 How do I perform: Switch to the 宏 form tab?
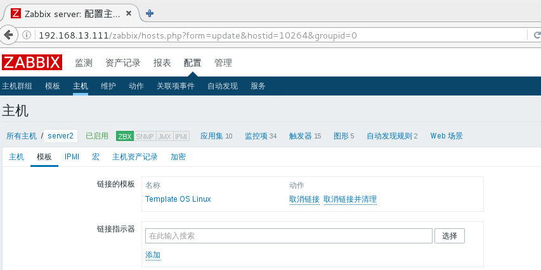coord(96,157)
